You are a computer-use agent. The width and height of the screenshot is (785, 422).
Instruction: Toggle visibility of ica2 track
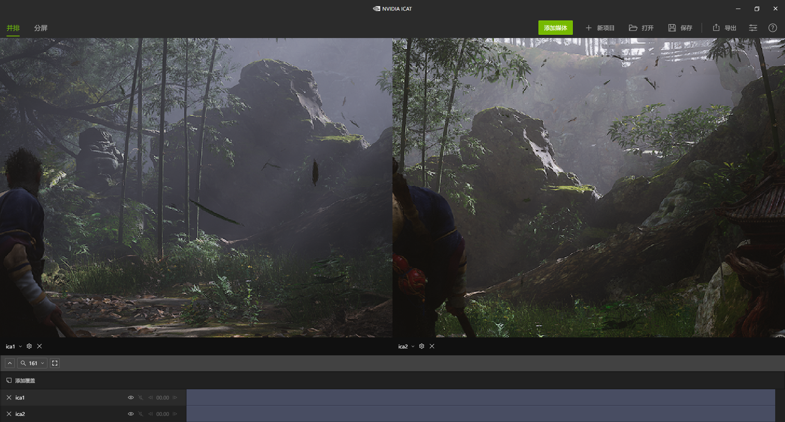(x=131, y=414)
